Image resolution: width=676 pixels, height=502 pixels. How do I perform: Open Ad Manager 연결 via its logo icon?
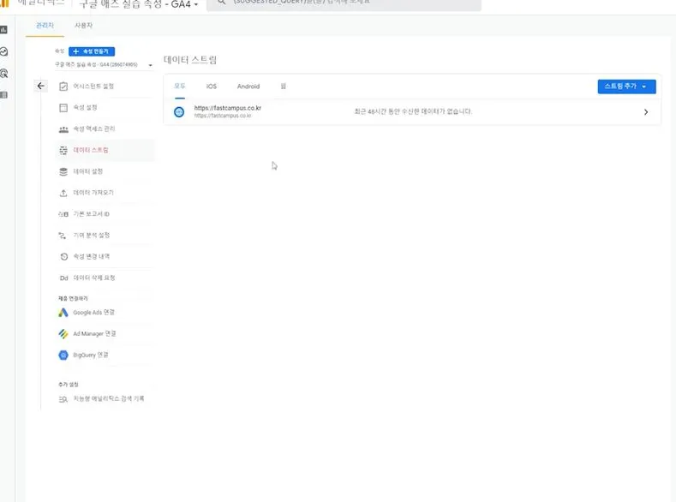coord(63,334)
